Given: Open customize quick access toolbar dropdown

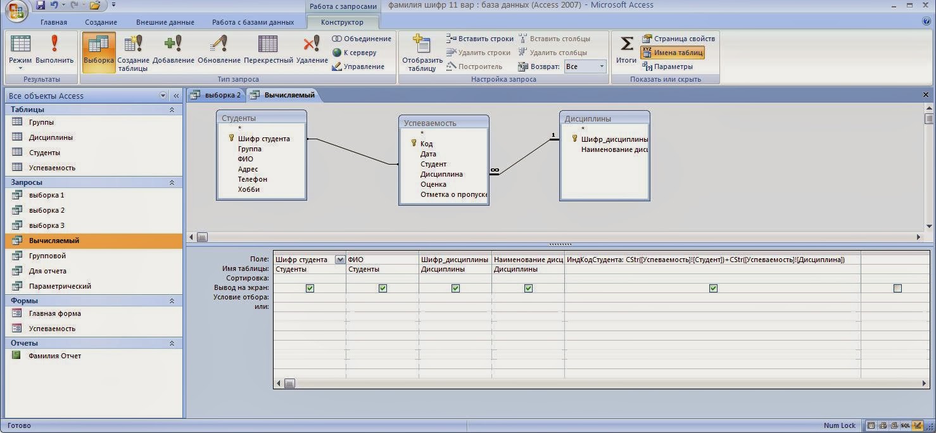Looking at the screenshot, I should [x=113, y=5].
